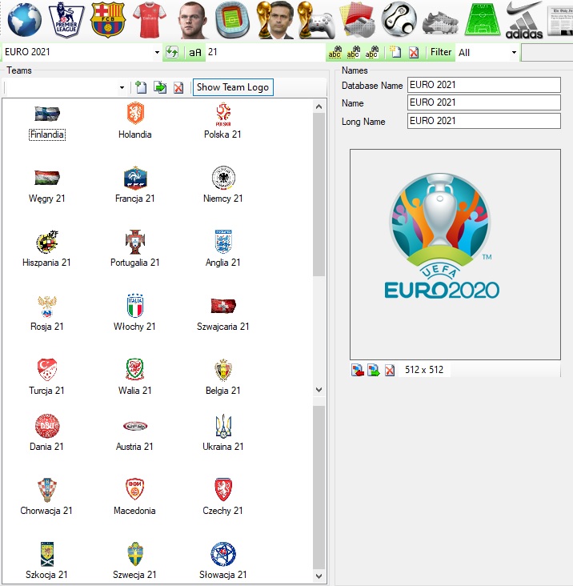The width and height of the screenshot is (573, 586).
Task: Select the Niemcy 21 team
Action: tap(223, 185)
